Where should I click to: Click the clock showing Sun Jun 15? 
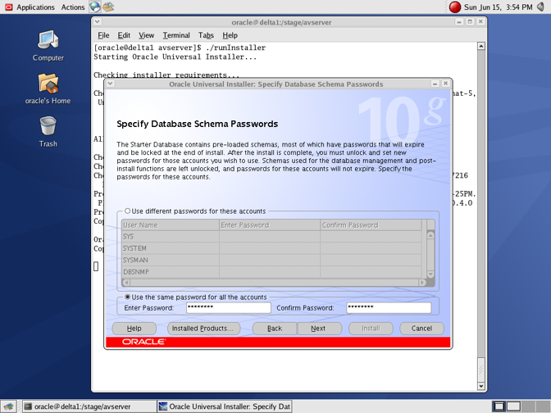[x=498, y=7]
